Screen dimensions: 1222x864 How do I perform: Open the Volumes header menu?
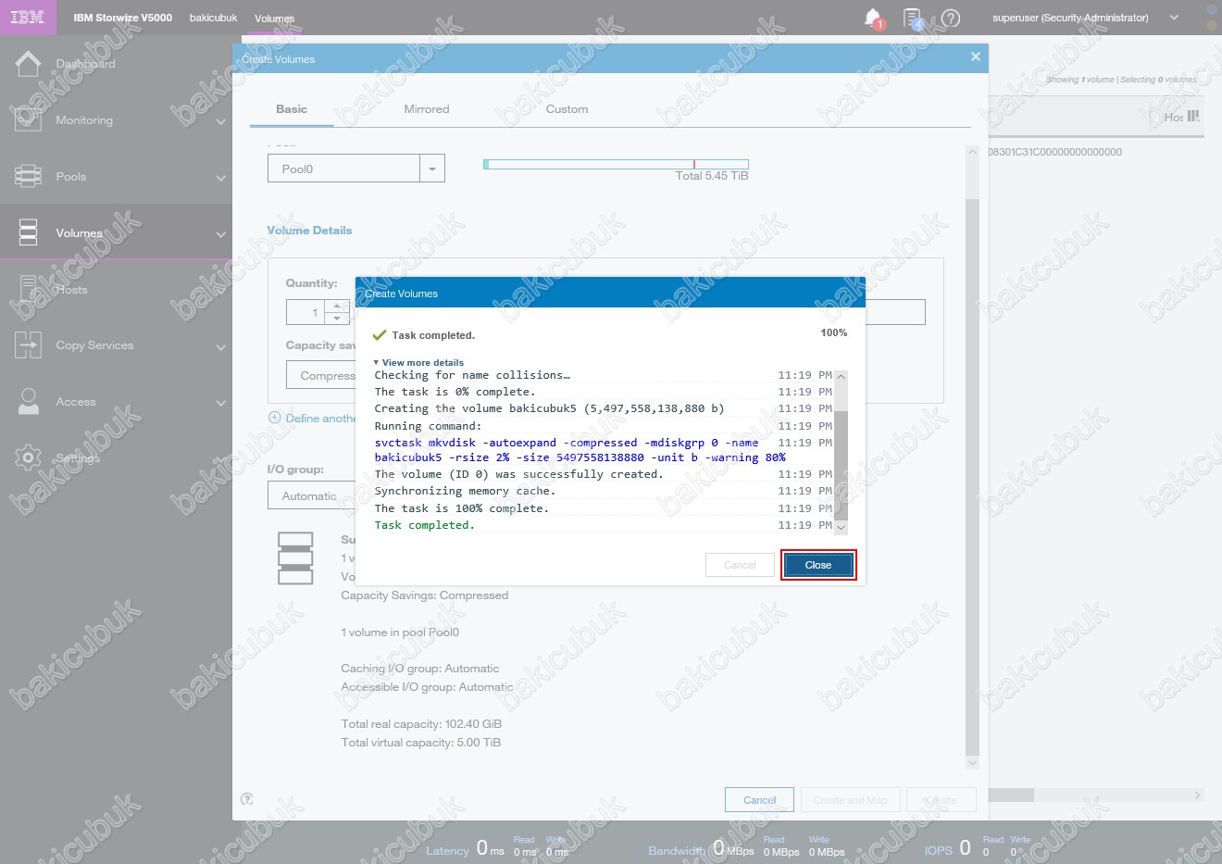[275, 18]
